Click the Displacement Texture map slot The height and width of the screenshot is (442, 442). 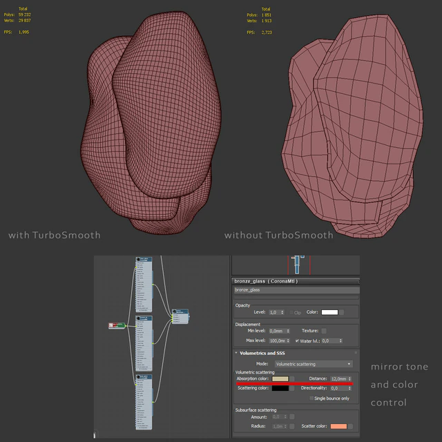pos(324,331)
